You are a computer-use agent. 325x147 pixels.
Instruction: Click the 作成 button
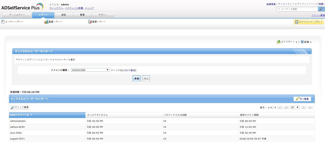pyautogui.click(x=137, y=78)
